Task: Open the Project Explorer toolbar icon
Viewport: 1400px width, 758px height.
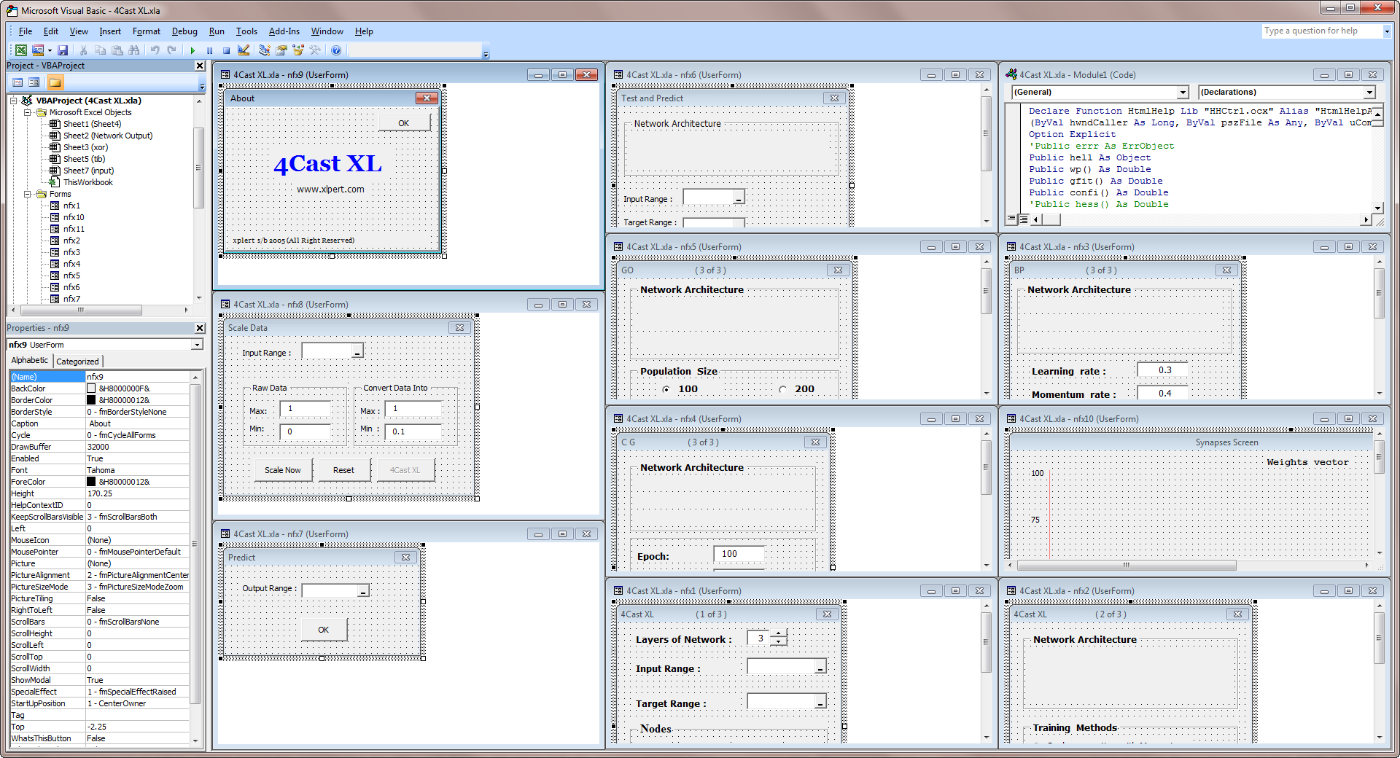Action: [x=264, y=50]
